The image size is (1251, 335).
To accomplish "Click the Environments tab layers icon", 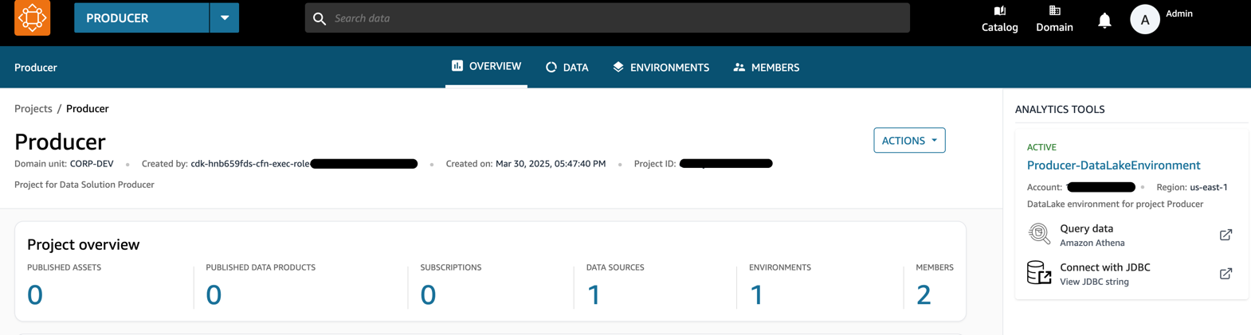I will pyautogui.click(x=618, y=68).
